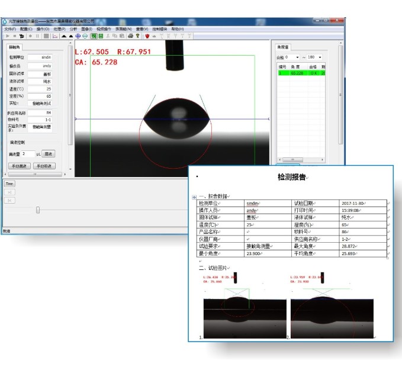Click the gray stop square icon
The image size is (402, 370).
pos(46,36)
